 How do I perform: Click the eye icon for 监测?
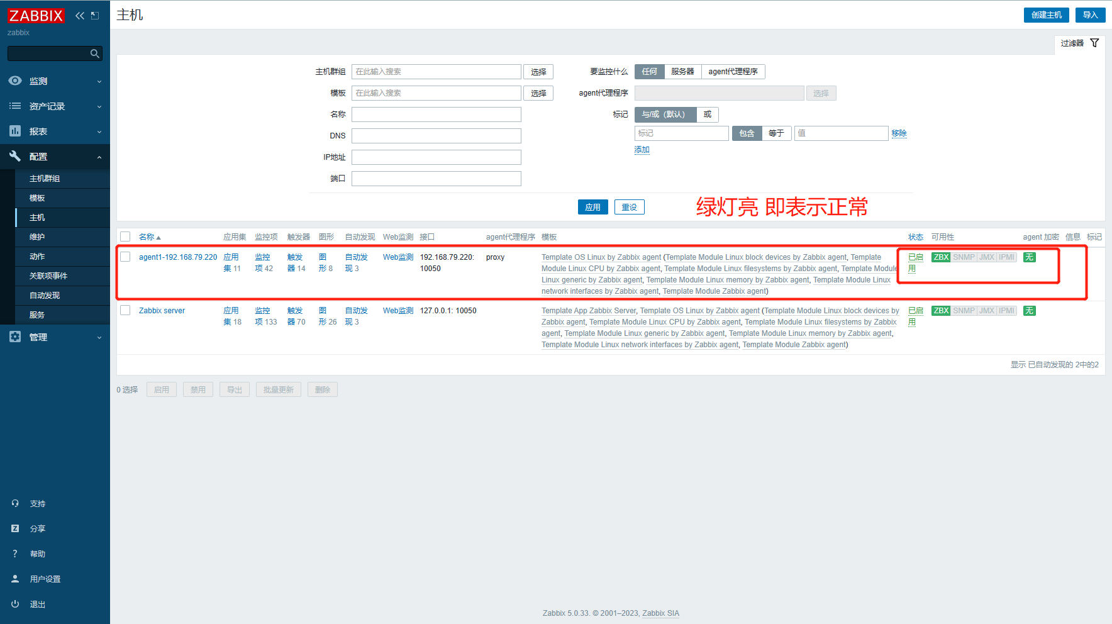[15, 81]
